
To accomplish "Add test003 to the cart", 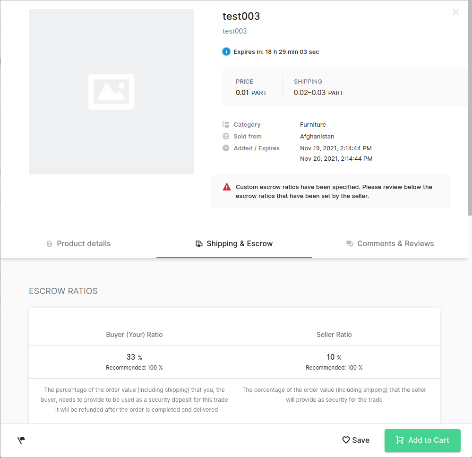I will [422, 440].
